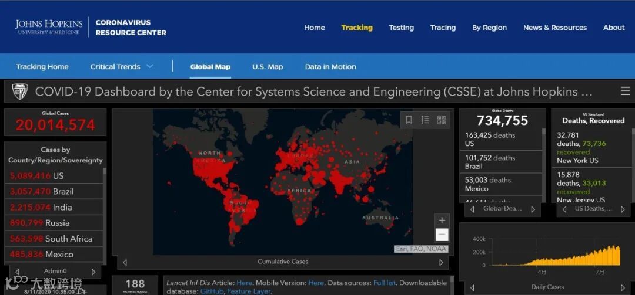The image size is (635, 295).
Task: Switch to Global Map tab
Action: coord(210,67)
